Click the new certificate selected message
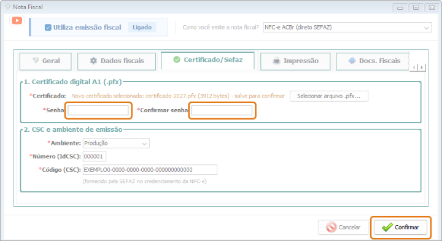This screenshot has width=442, height=241. coord(178,96)
